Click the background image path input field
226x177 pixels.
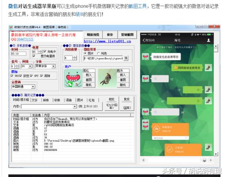103,58
